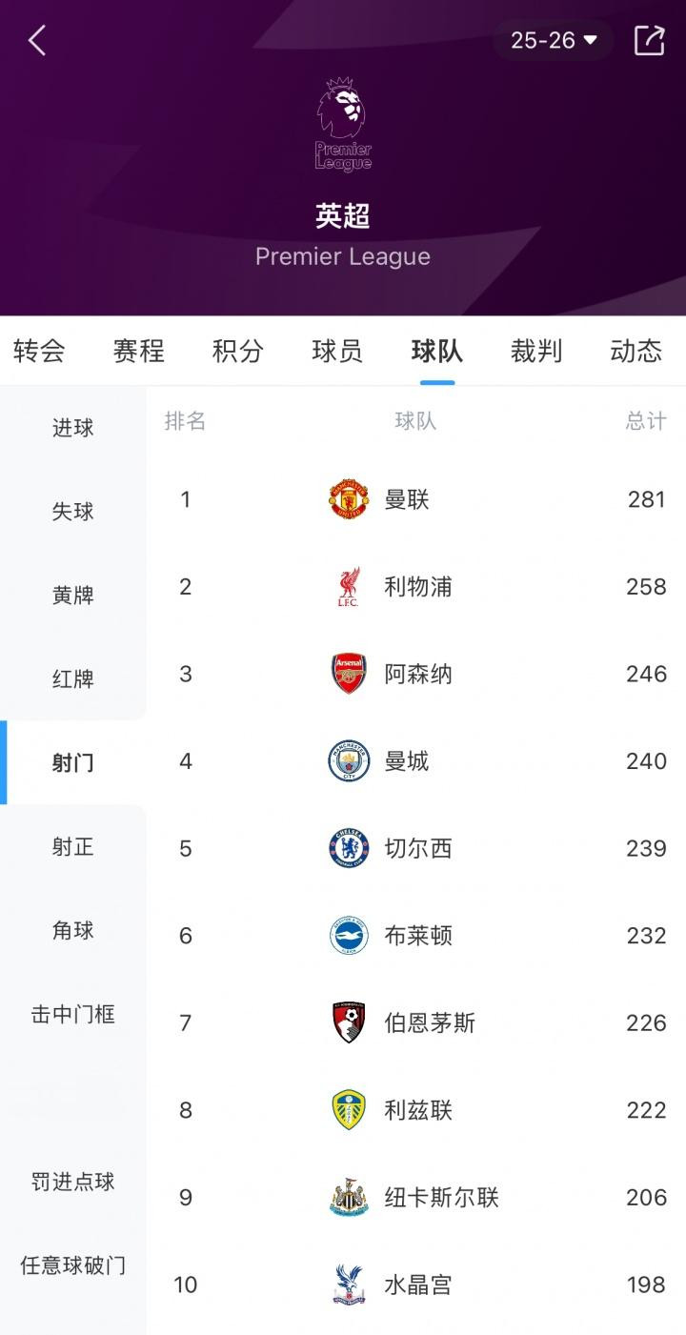686x1335 pixels.
Task: Tap the Brighton club crest
Action: click(349, 936)
